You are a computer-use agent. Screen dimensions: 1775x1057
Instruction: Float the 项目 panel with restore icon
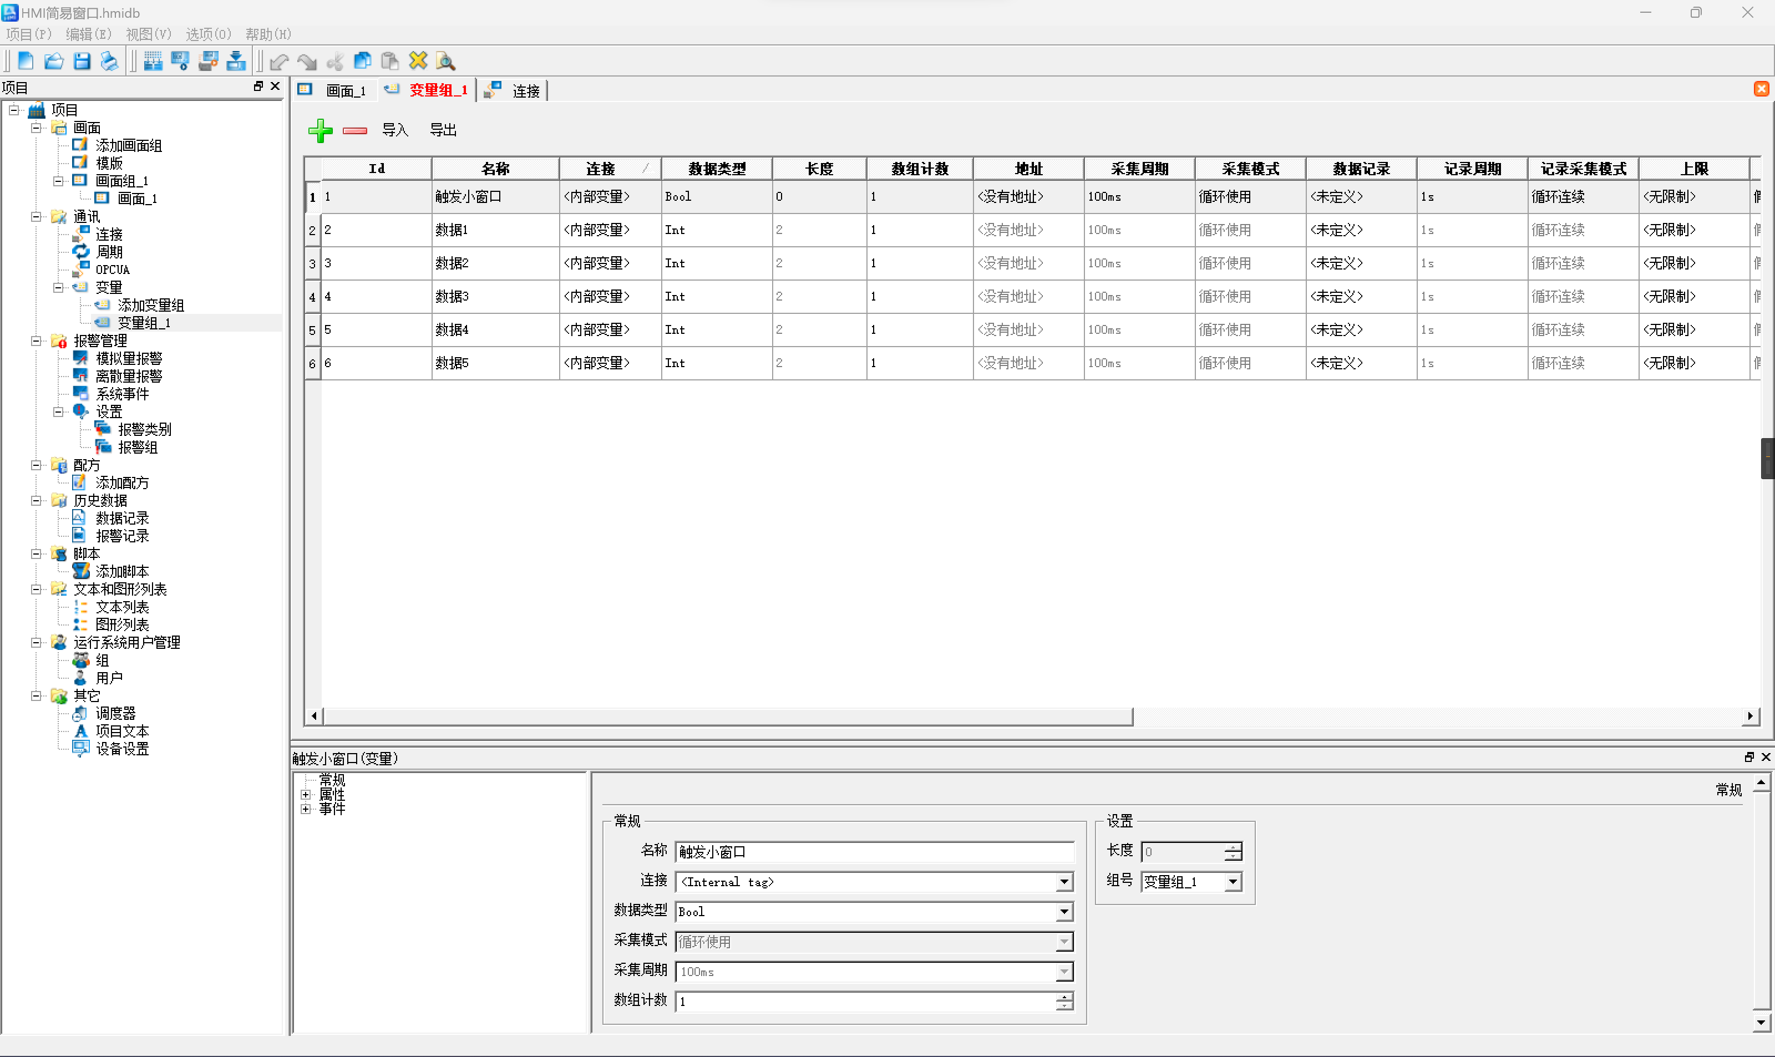pos(258,86)
